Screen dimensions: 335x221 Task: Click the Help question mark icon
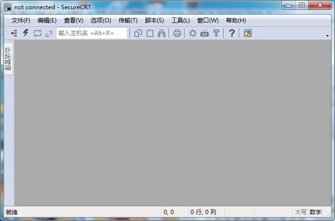(x=232, y=33)
